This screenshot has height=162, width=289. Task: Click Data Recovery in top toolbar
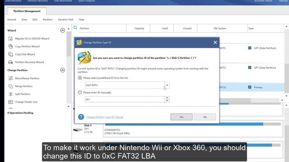pyautogui.click(x=13, y=1)
